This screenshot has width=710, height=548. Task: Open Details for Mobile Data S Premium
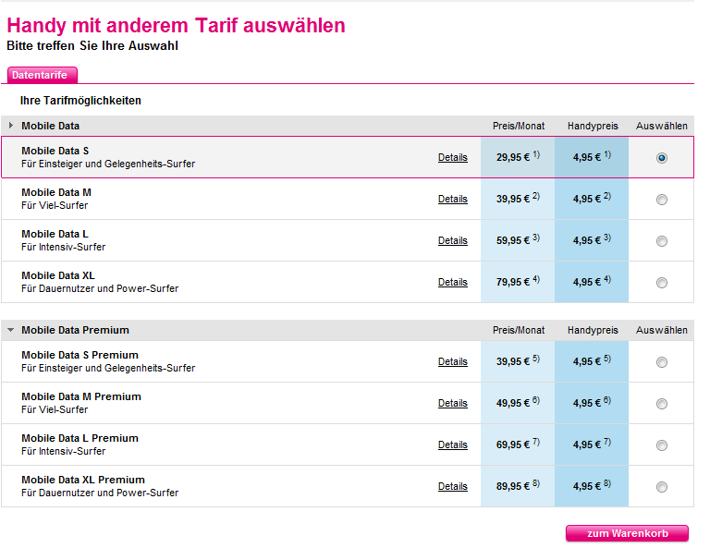[453, 362]
